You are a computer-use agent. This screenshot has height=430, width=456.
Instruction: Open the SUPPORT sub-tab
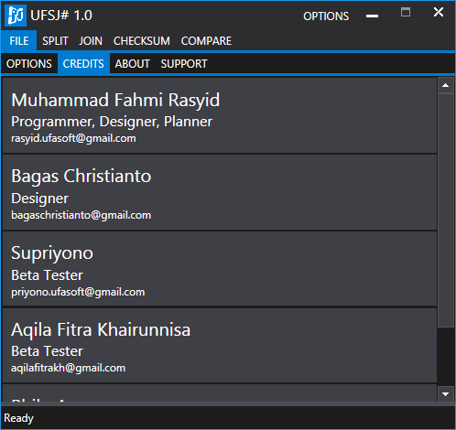pyautogui.click(x=184, y=64)
